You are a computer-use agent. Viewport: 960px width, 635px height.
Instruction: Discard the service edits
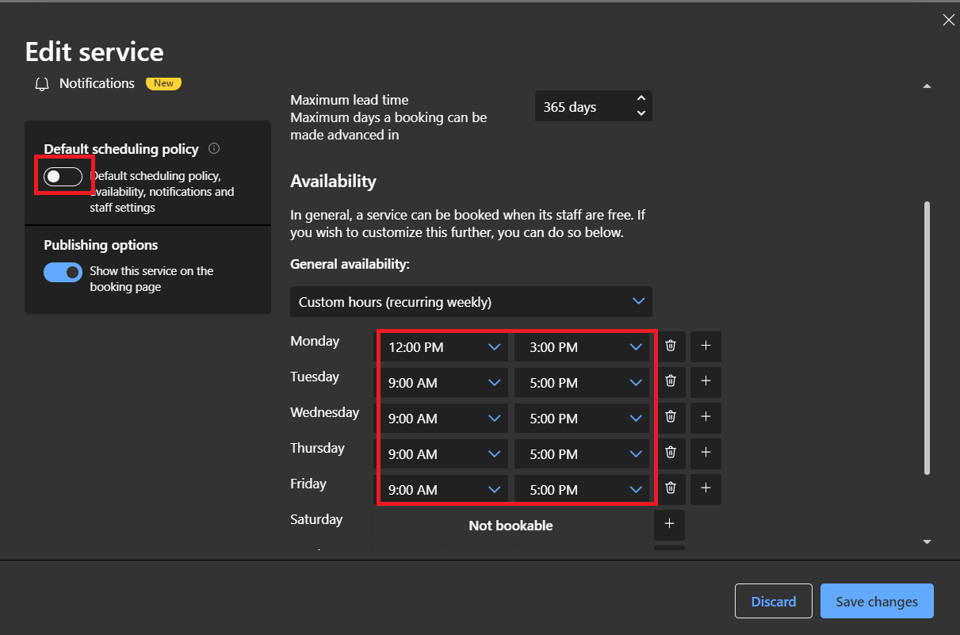pos(773,601)
